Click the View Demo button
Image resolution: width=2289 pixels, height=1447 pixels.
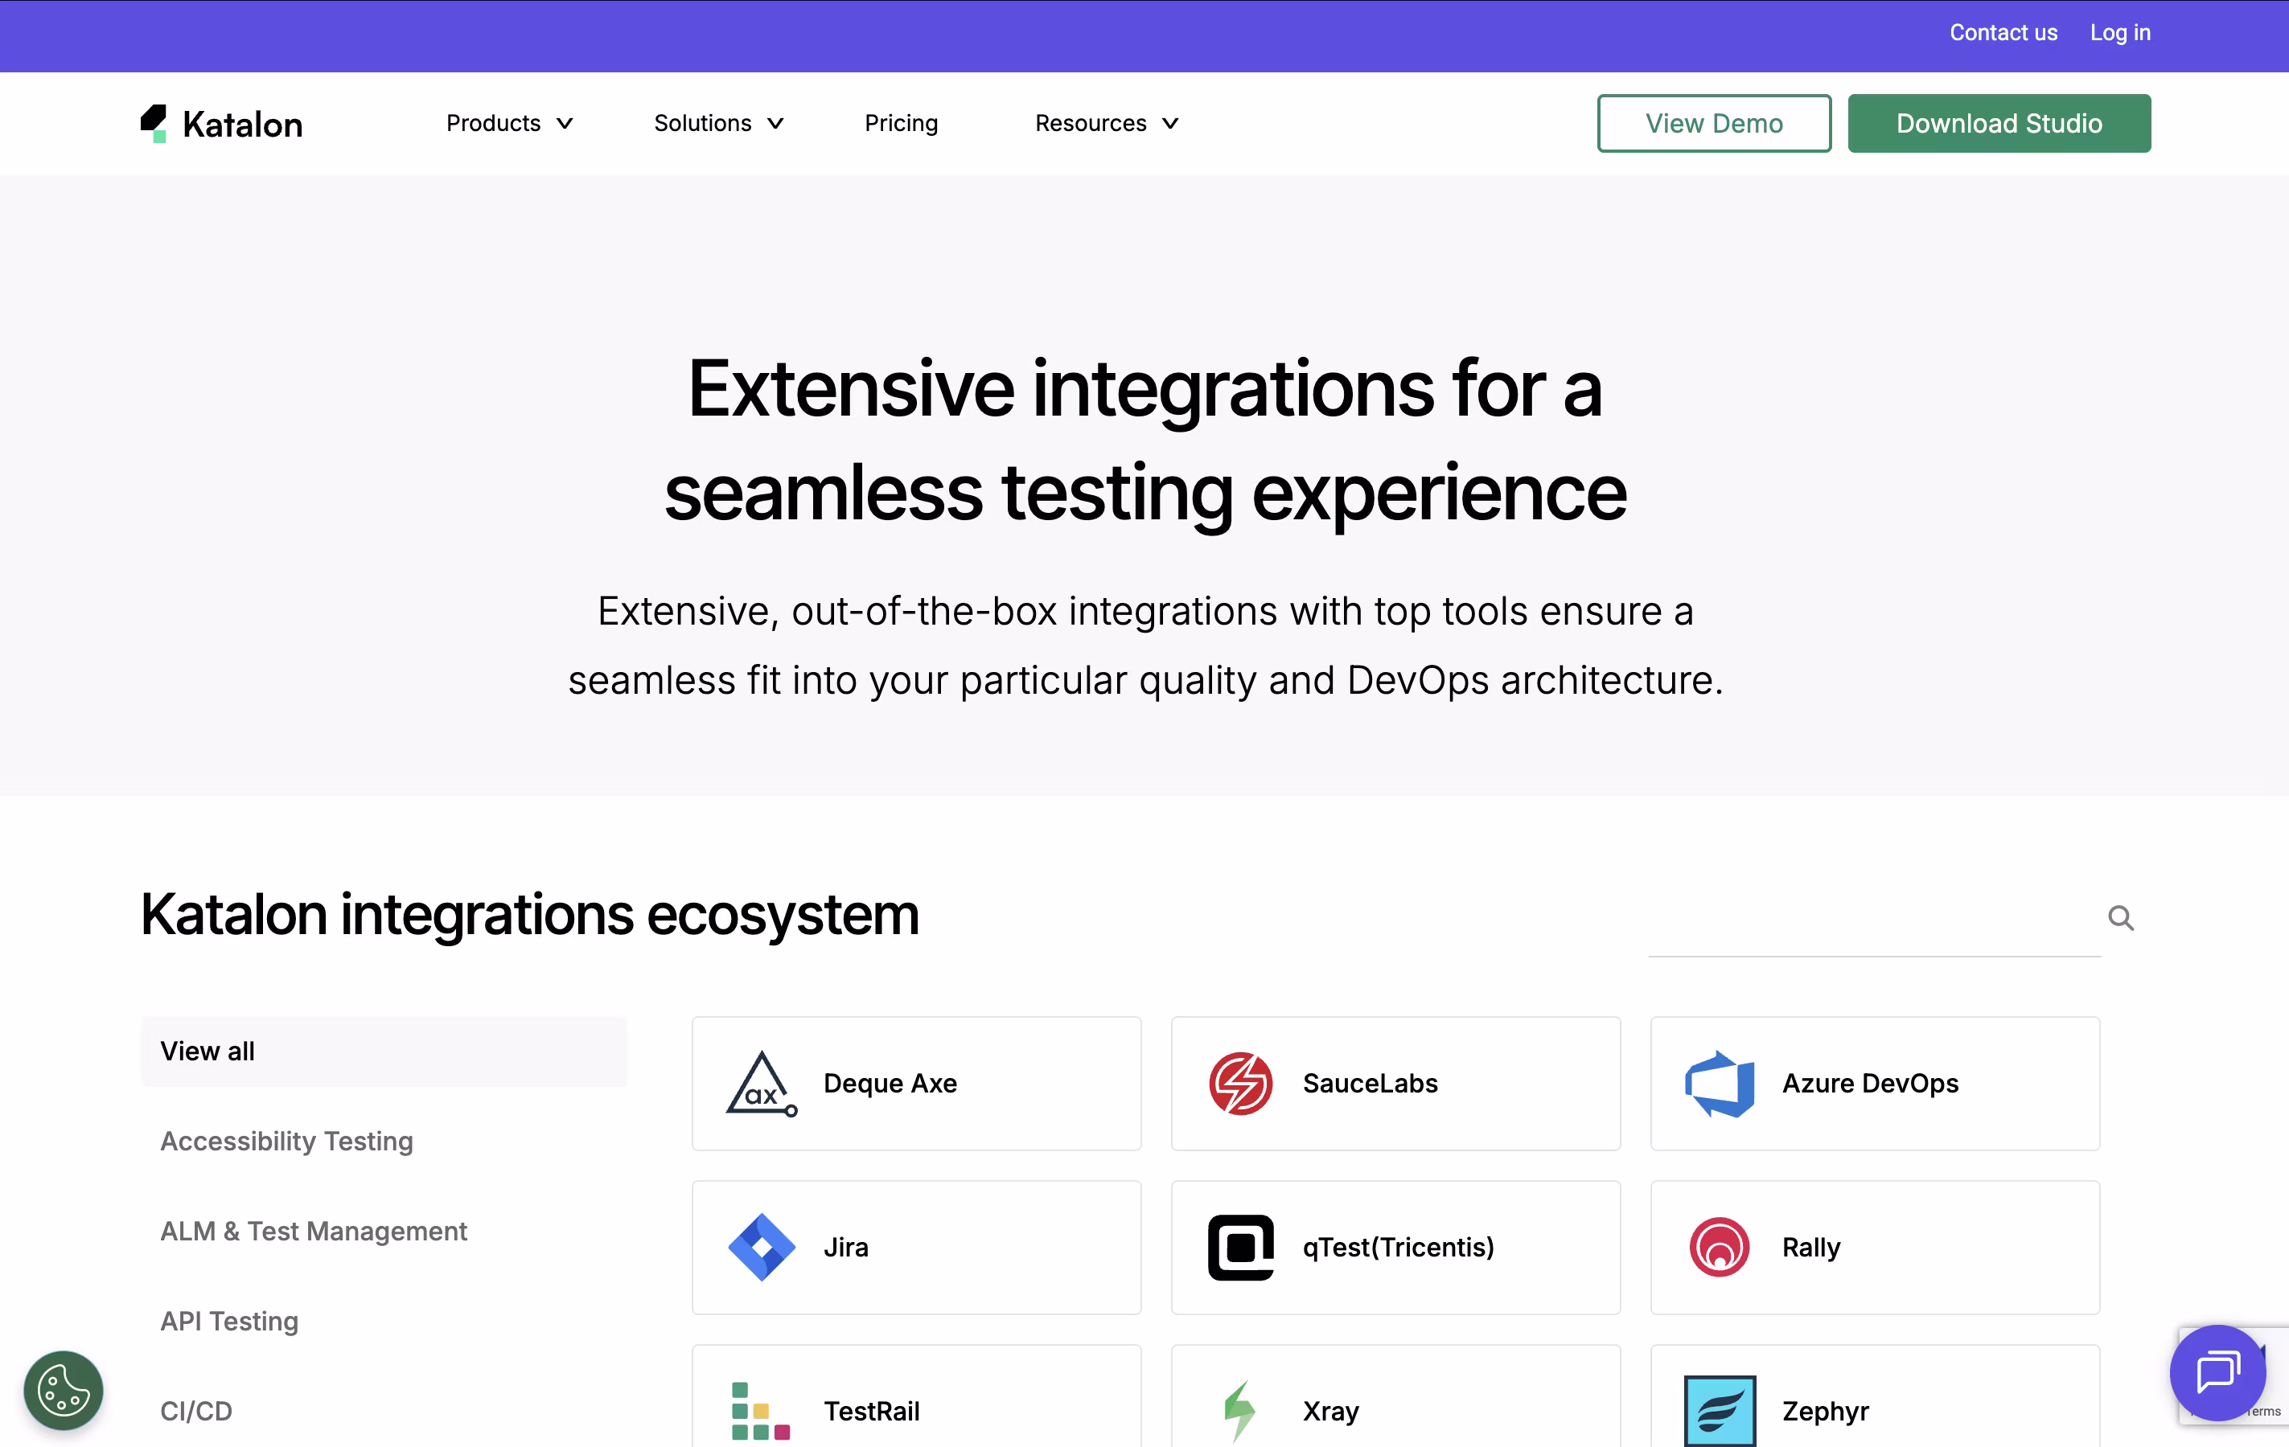1713,124
